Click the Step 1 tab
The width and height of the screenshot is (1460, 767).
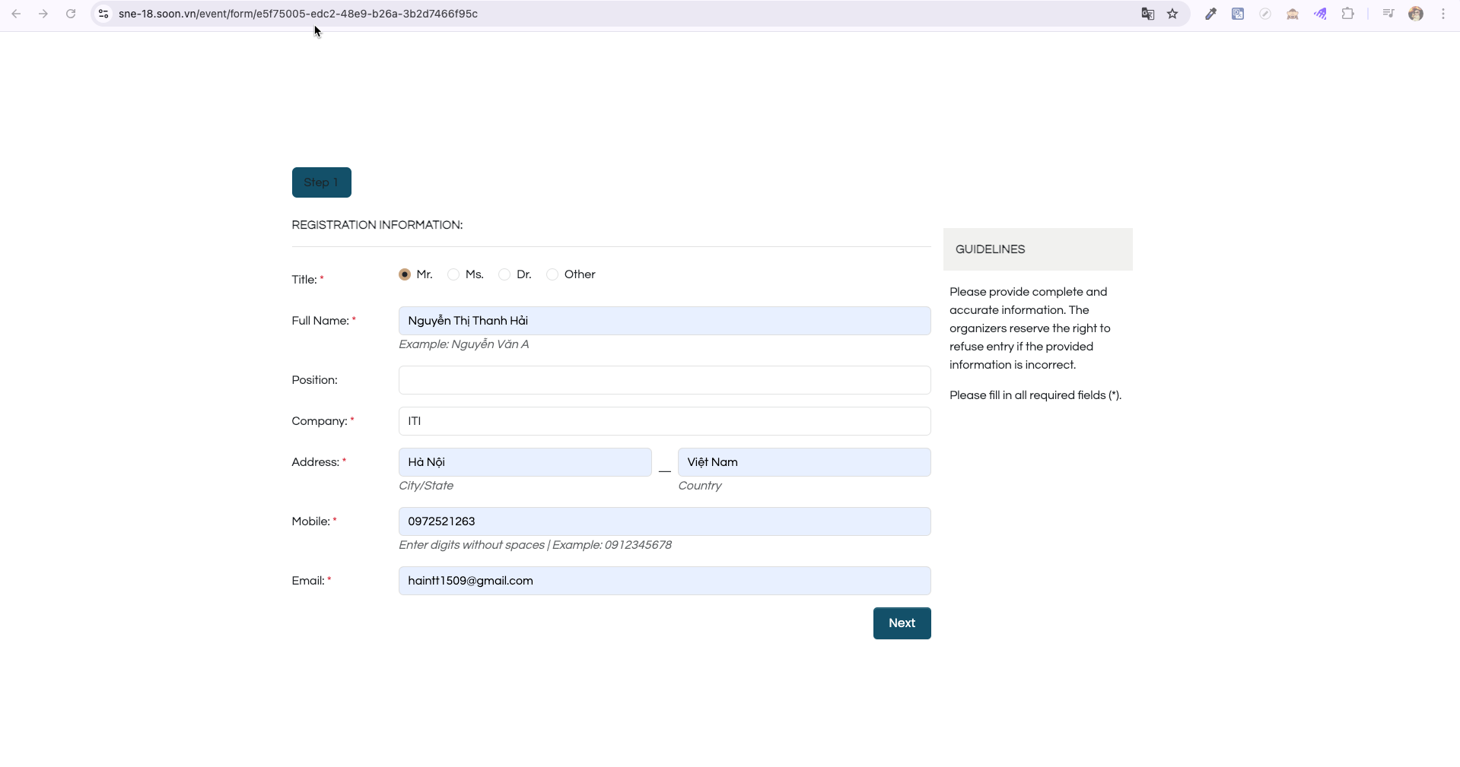pyautogui.click(x=322, y=182)
